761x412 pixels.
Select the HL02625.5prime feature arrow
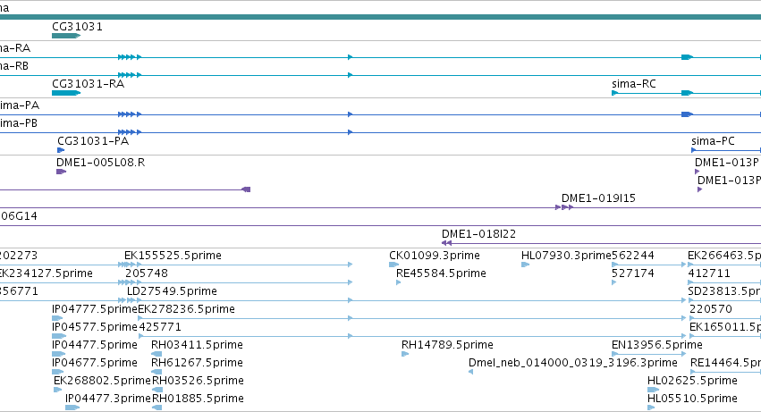(x=654, y=390)
